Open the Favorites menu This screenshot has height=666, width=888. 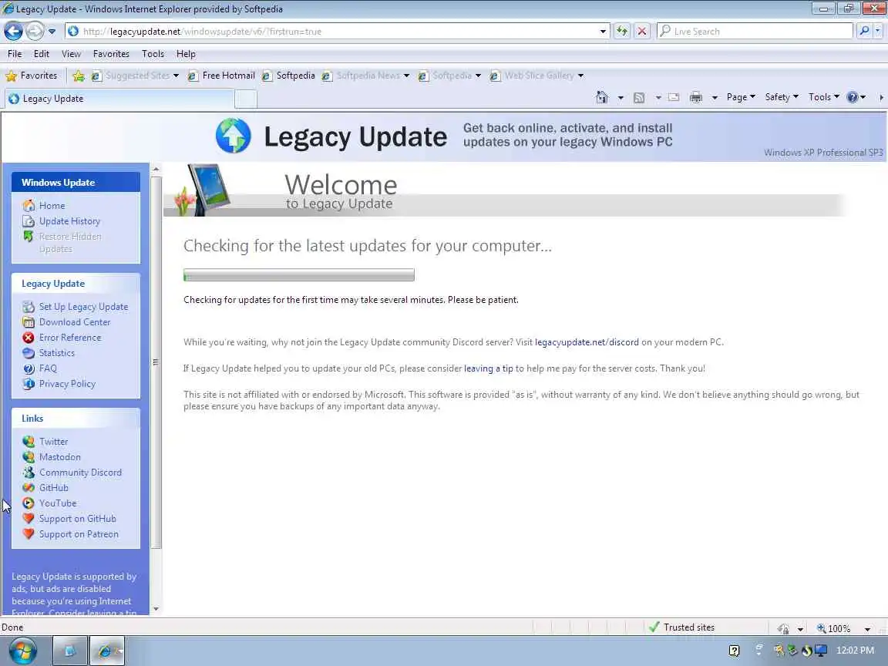click(x=111, y=54)
